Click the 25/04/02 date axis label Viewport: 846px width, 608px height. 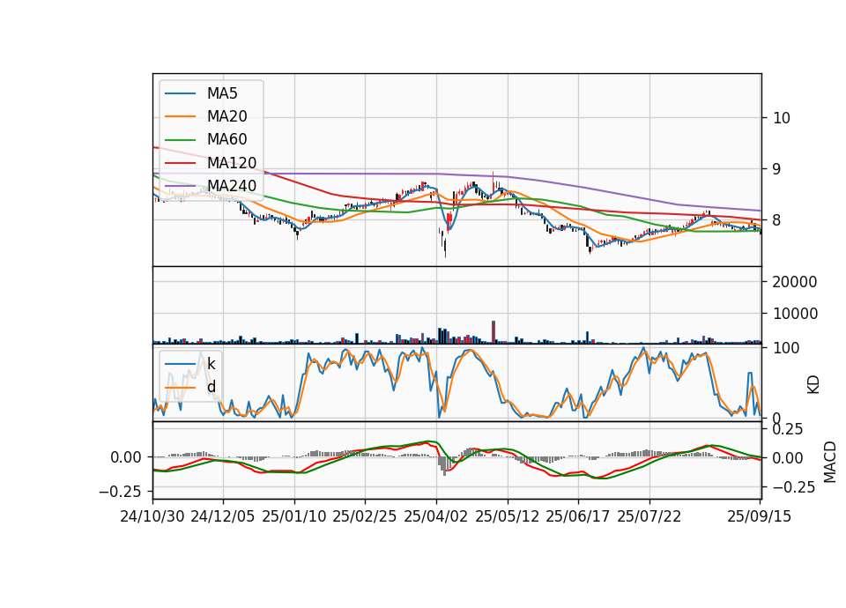tap(435, 516)
